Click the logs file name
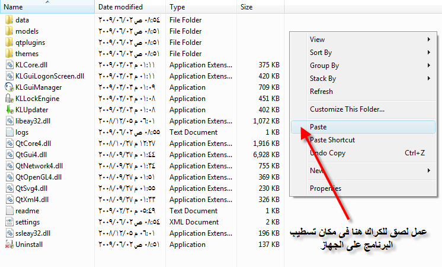This screenshot has width=442, height=267. [x=22, y=132]
